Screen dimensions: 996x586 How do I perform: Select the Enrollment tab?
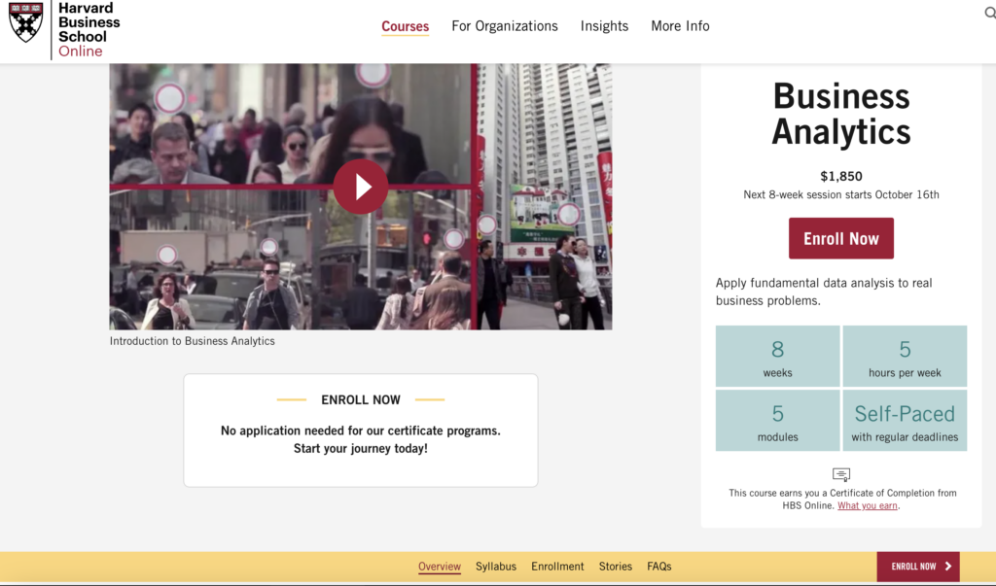tap(556, 566)
